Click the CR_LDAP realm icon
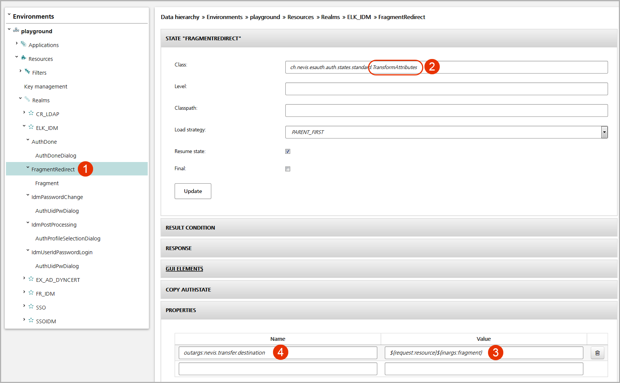The width and height of the screenshot is (620, 383). coord(31,113)
